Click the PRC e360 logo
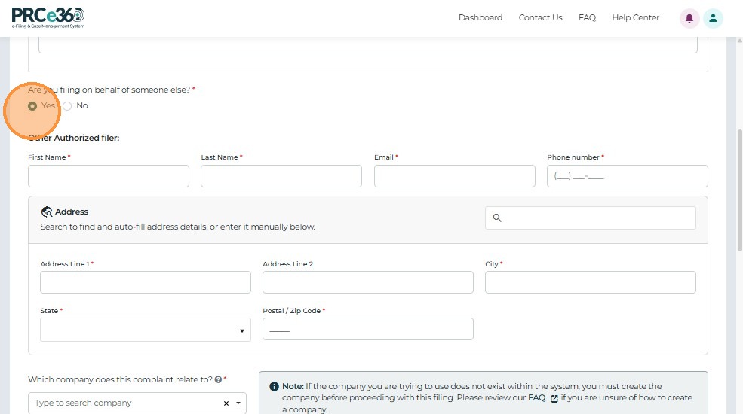Screen dimensions: 743x414 click(48, 17)
